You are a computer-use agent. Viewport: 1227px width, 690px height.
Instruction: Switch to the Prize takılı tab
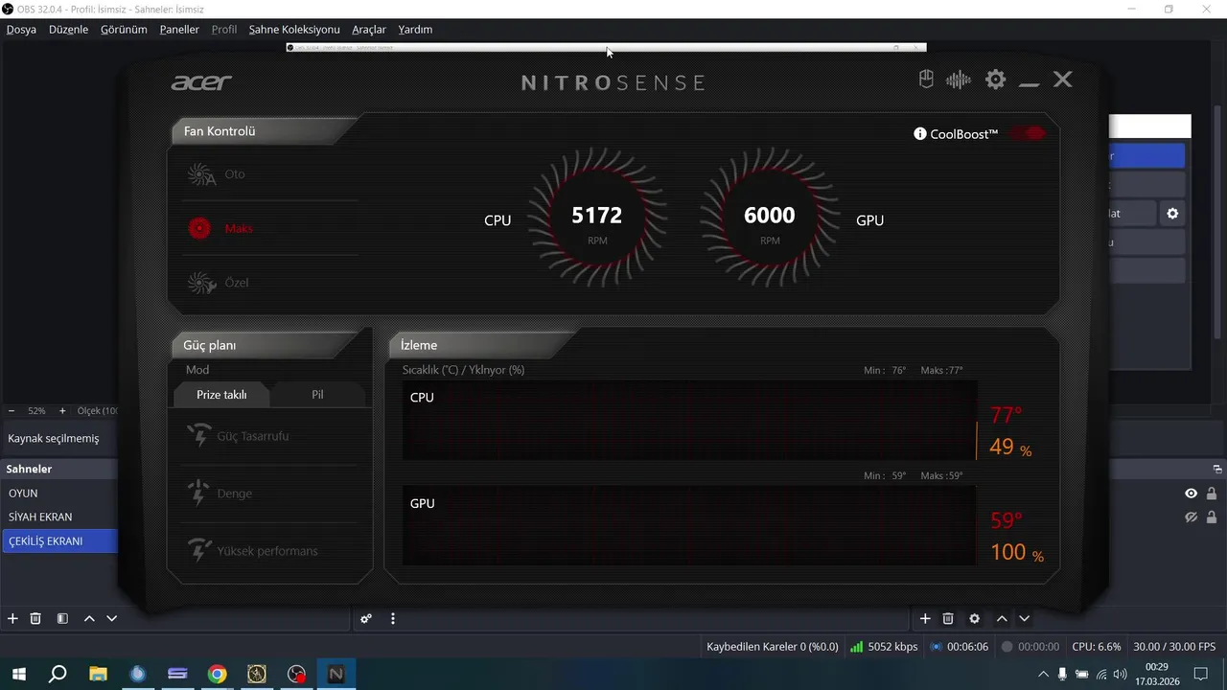point(221,395)
